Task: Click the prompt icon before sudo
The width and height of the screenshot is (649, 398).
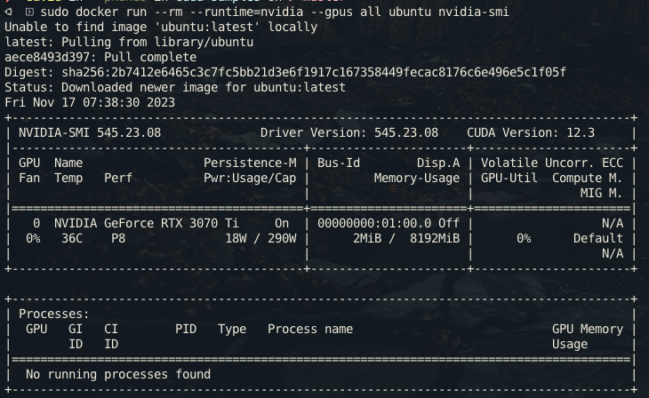Action: [x=29, y=12]
